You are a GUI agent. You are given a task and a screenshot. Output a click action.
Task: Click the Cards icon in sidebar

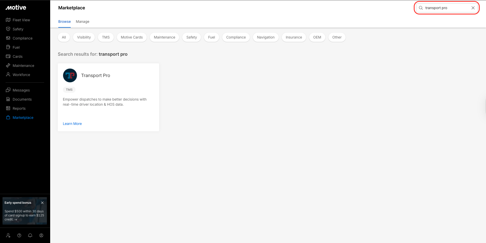8,56
